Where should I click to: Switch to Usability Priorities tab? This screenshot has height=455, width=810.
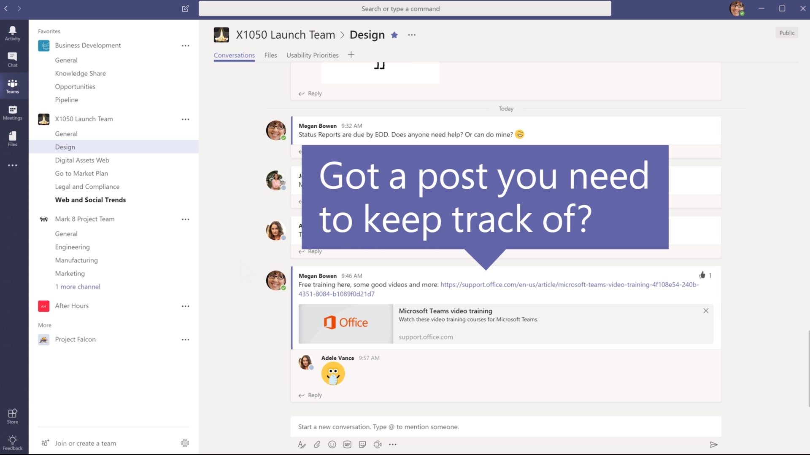312,55
